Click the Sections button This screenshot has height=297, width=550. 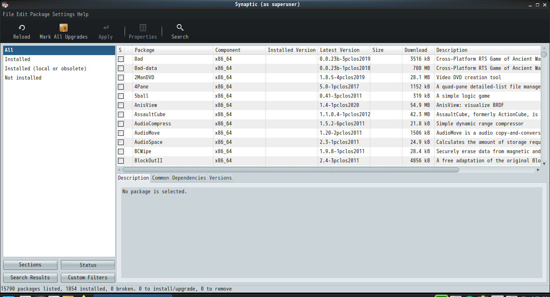(30, 265)
